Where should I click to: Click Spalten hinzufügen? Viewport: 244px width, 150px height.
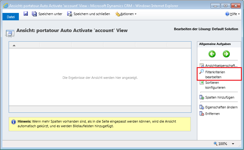tap(220, 97)
